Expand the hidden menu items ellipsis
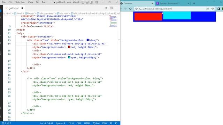 (x=51, y=2)
